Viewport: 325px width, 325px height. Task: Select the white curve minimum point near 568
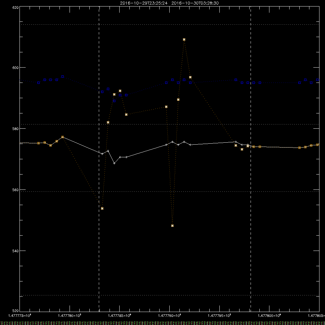114,163
